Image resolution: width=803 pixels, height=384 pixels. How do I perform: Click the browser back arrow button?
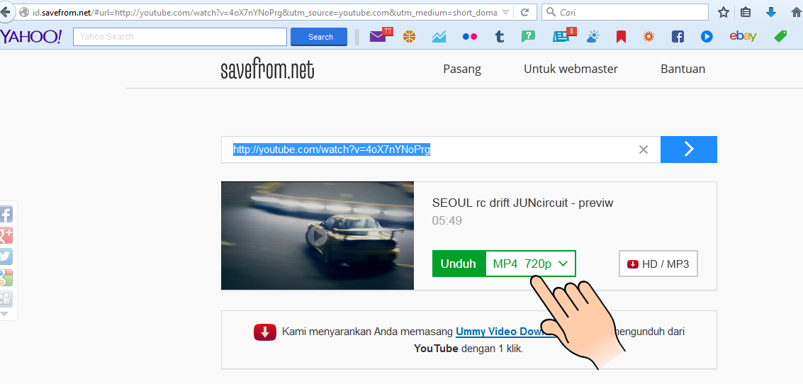(5, 12)
